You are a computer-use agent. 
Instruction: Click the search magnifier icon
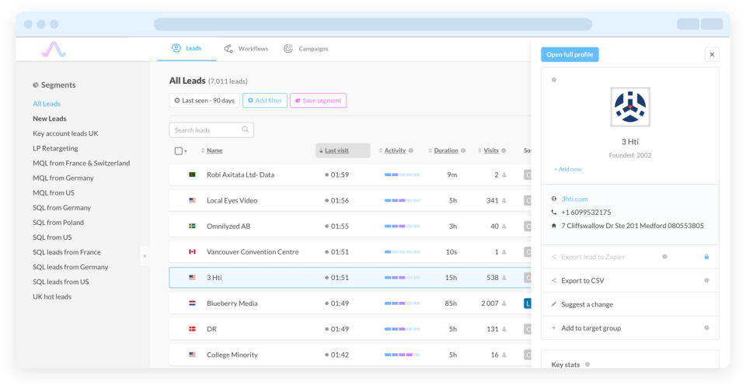click(245, 130)
